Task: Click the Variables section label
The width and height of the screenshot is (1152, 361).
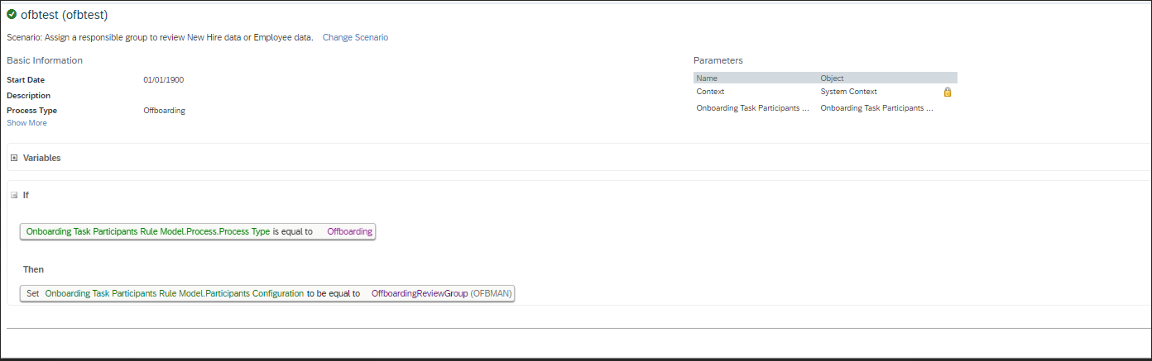Action: 41,158
